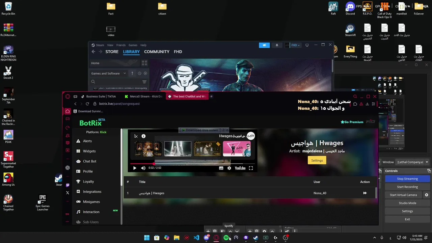Click Start Recording in OBS
The width and height of the screenshot is (432, 243).
tap(407, 187)
